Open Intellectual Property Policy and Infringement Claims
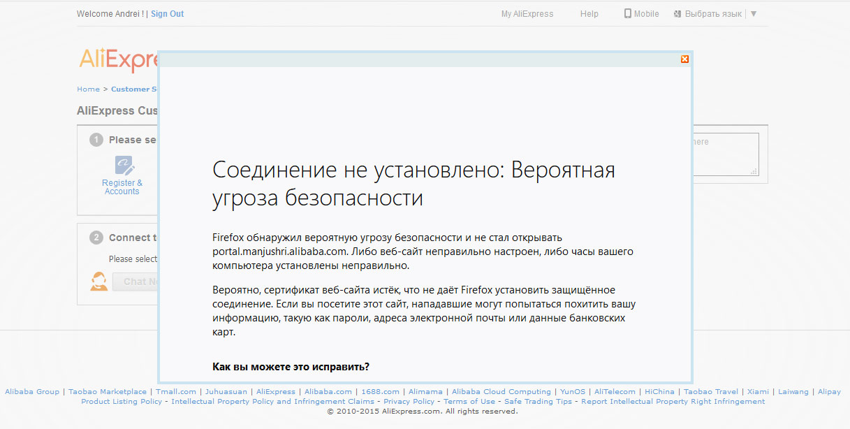 [273, 402]
